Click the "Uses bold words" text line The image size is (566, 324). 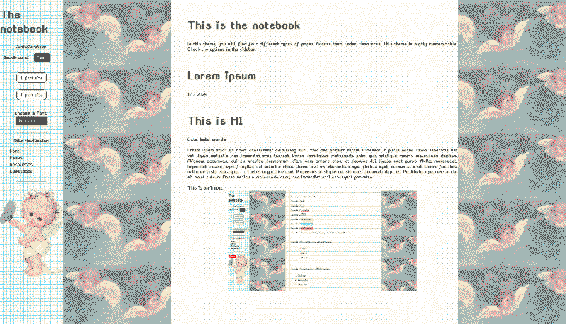[207, 139]
